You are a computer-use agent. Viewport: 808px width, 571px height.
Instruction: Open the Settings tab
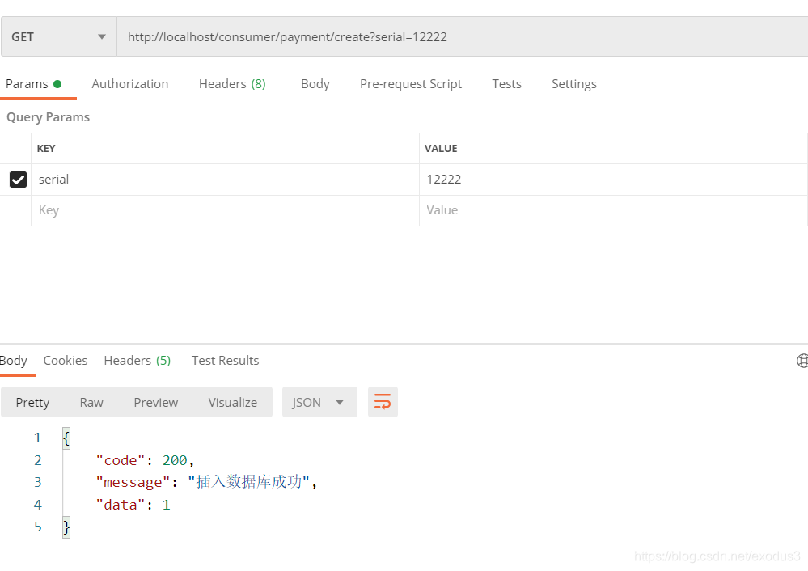[574, 84]
